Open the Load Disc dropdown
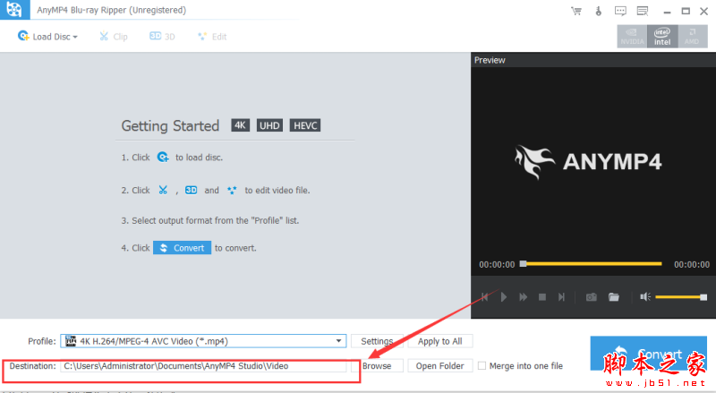Image resolution: width=716 pixels, height=393 pixels. click(47, 36)
